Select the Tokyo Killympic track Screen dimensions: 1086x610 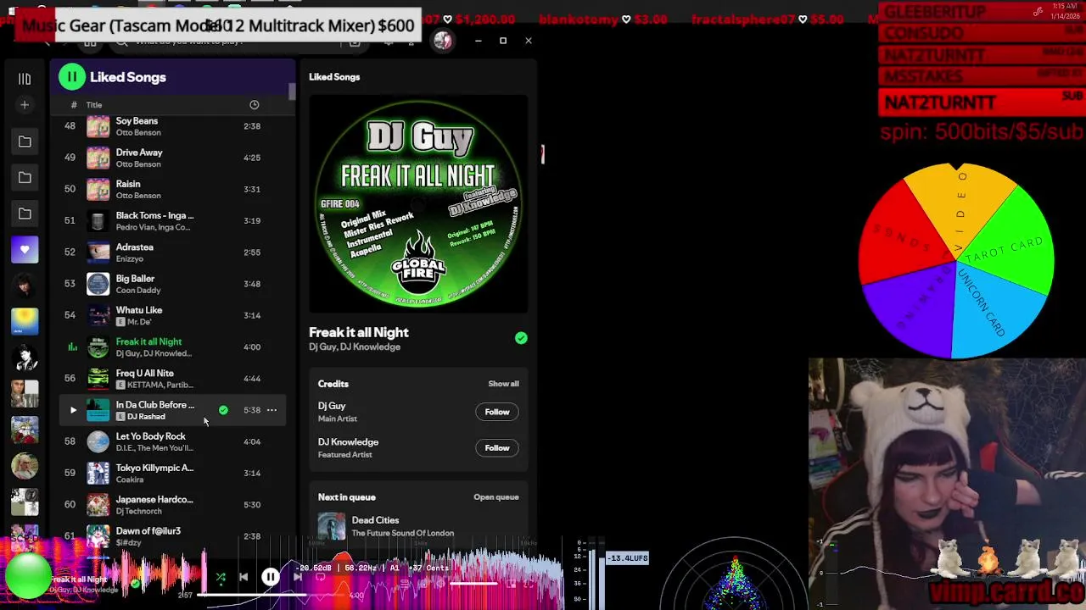pos(172,473)
